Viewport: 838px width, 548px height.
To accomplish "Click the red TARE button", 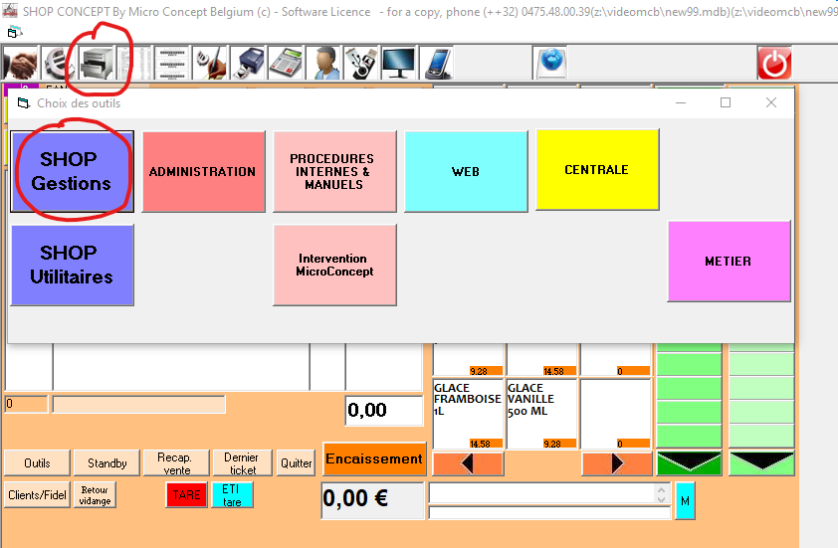I will (x=186, y=495).
